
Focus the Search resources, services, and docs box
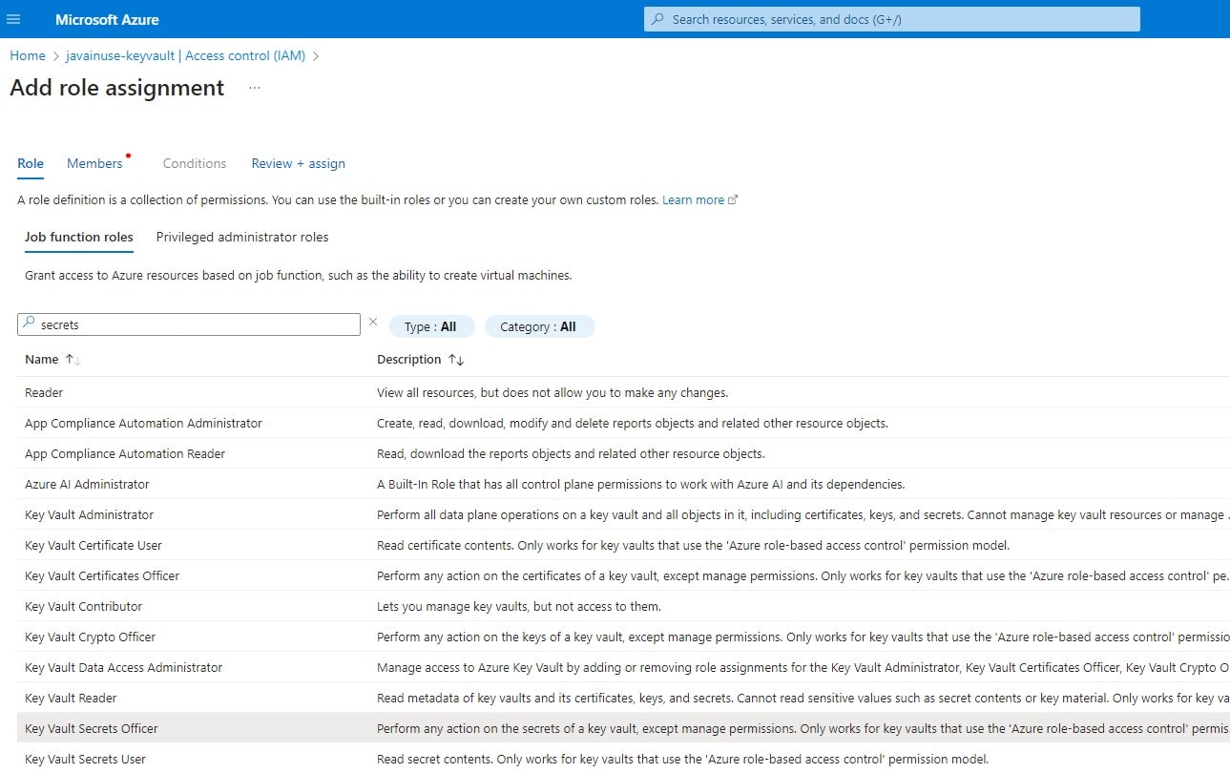click(892, 19)
